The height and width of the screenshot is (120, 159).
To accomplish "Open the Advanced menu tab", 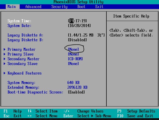I will click(33, 7).
